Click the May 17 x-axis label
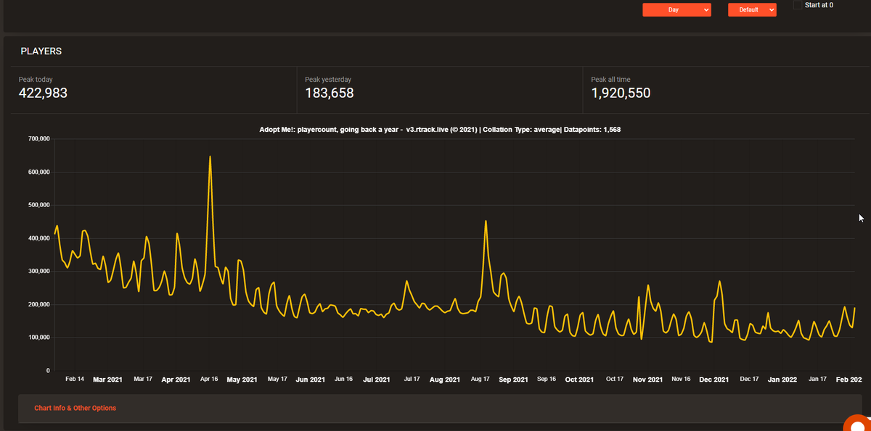Image resolution: width=871 pixels, height=431 pixels. pyautogui.click(x=277, y=379)
